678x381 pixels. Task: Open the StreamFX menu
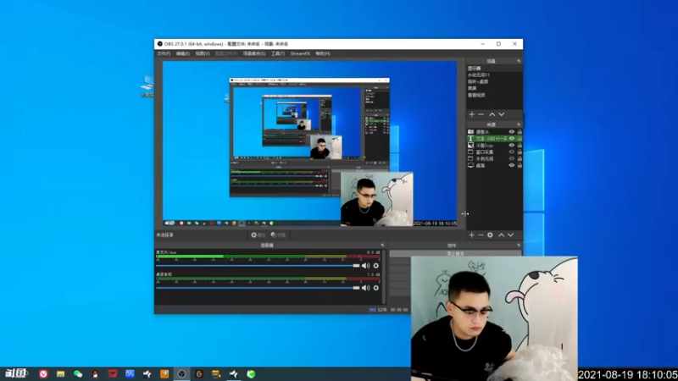tap(300, 53)
